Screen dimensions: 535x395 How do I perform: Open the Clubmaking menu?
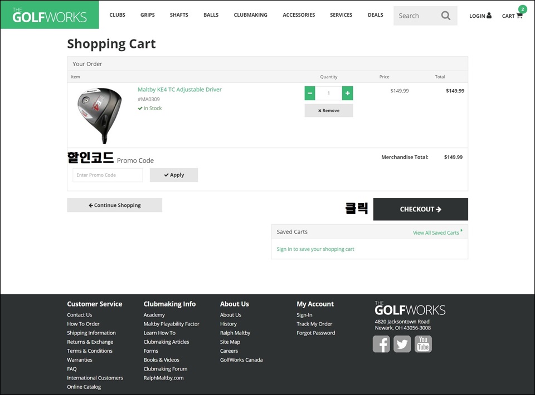[250, 15]
